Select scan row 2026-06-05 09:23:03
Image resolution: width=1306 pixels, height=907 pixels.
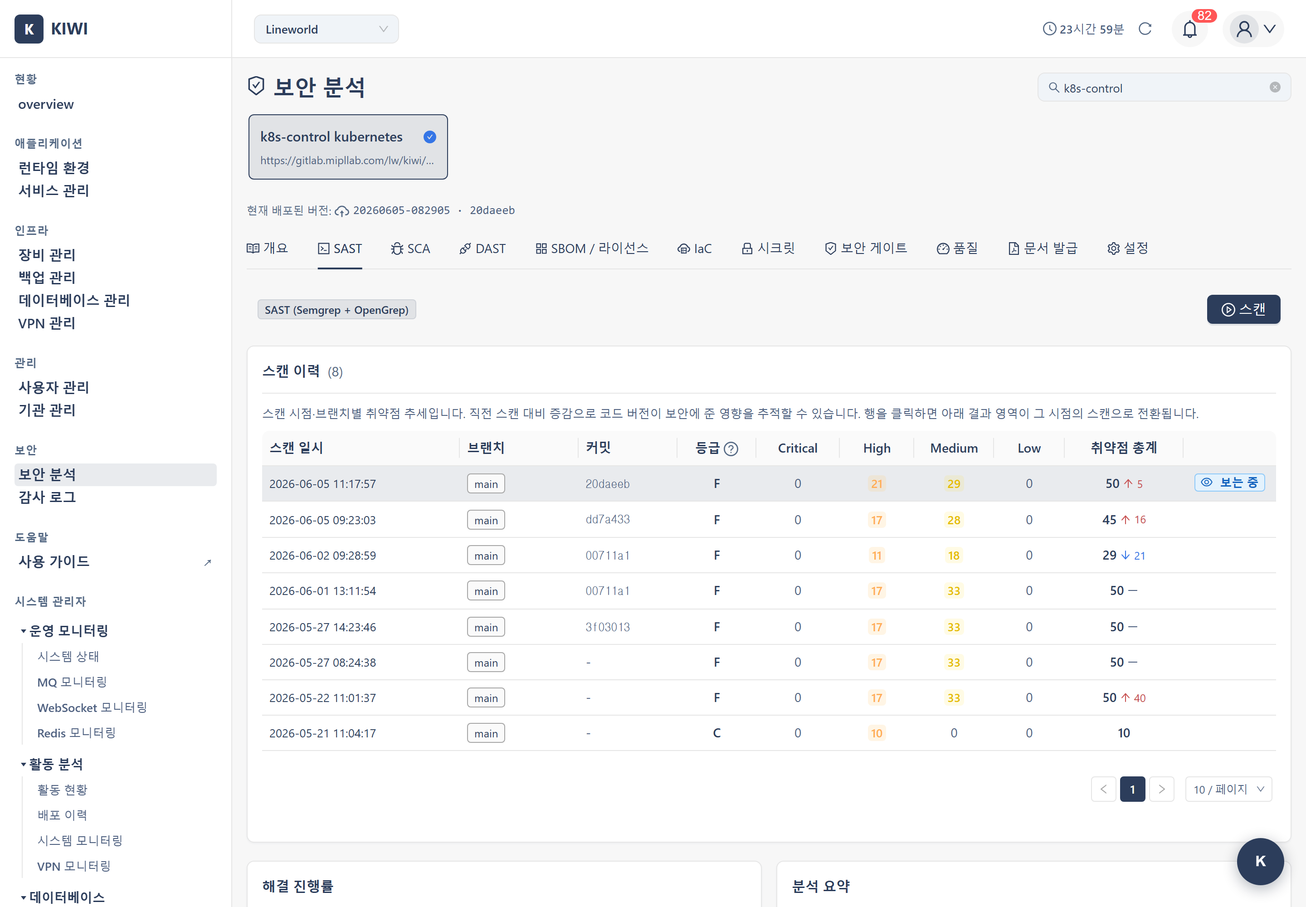768,519
